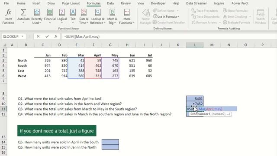Select the blue answer cell for Q6
This screenshot has height=156, width=277.
click(110, 147)
